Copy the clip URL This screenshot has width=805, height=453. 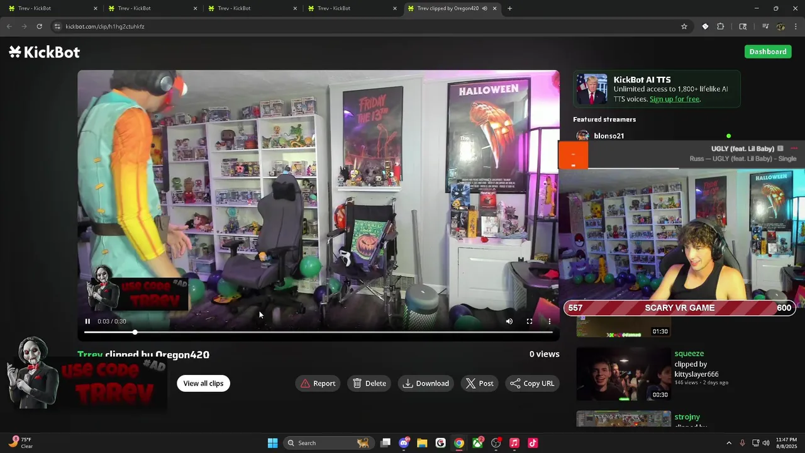(532, 383)
